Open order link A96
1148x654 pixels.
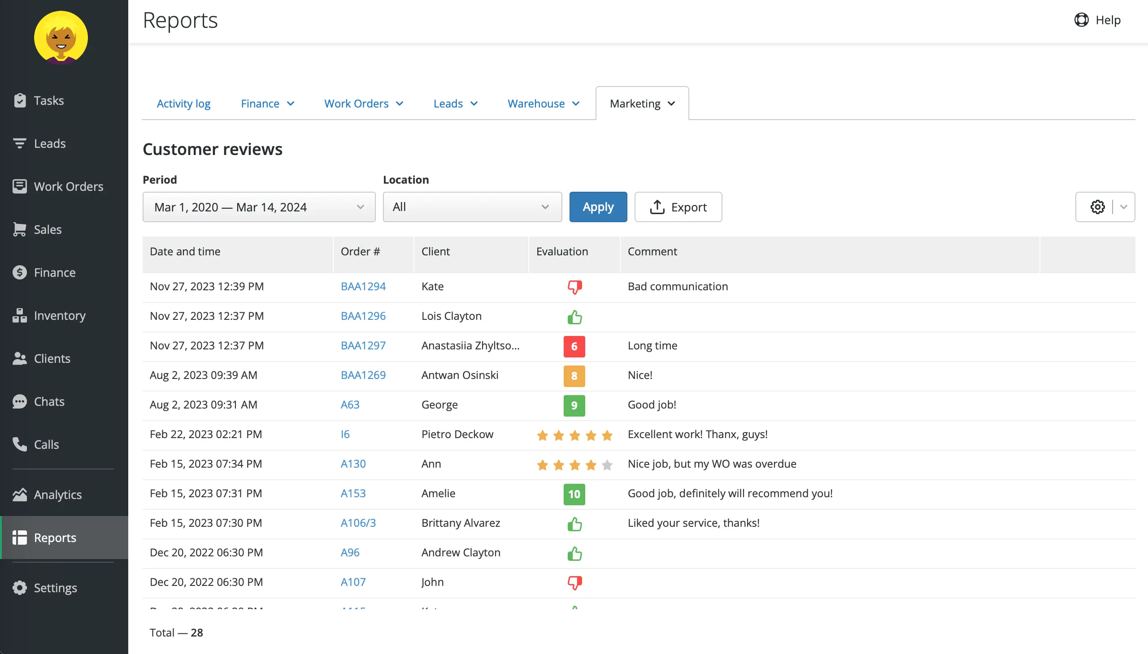pyautogui.click(x=350, y=552)
